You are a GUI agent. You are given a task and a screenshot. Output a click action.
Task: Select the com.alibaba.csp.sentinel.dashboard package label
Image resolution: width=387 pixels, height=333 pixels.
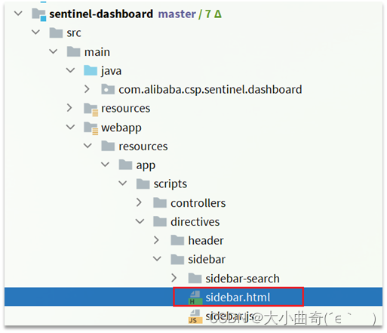click(210, 90)
